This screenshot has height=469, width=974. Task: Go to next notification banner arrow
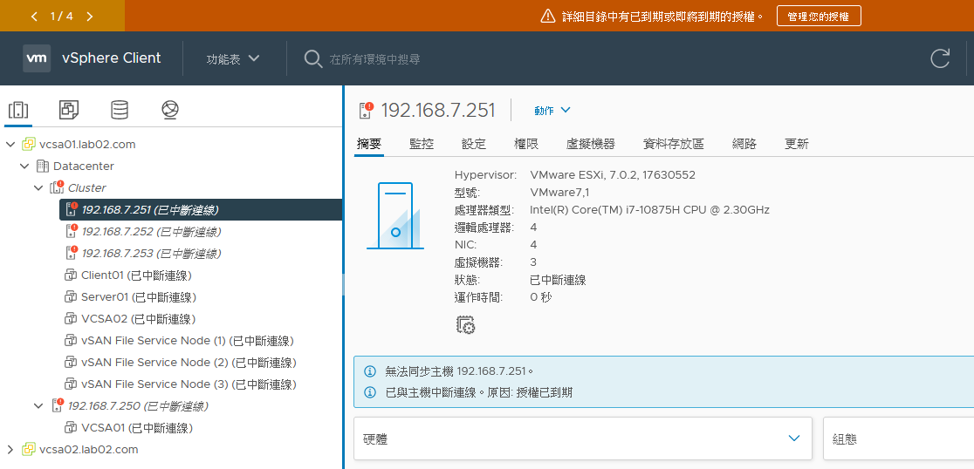tap(89, 17)
